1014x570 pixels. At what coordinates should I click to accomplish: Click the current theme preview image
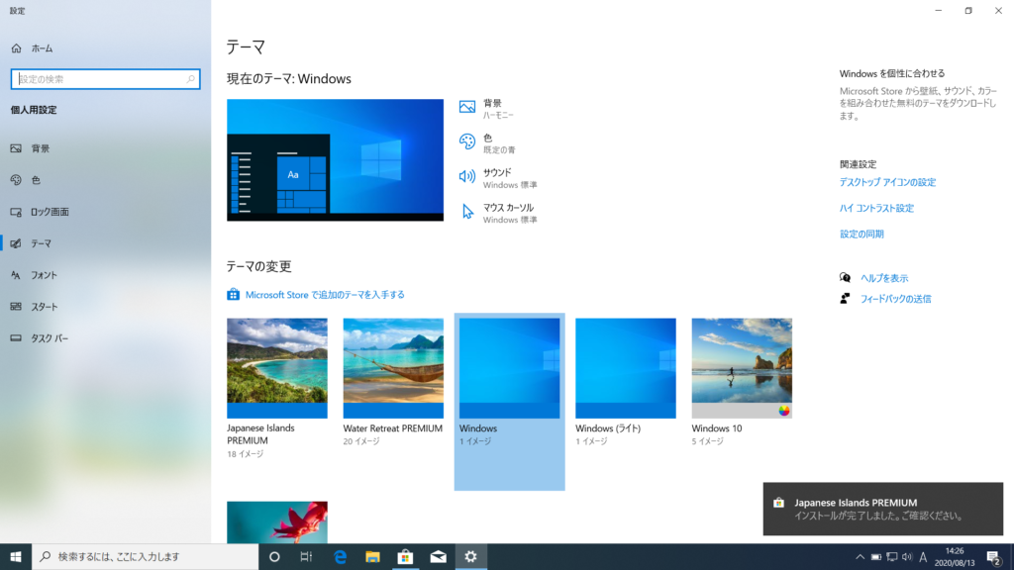coord(335,159)
